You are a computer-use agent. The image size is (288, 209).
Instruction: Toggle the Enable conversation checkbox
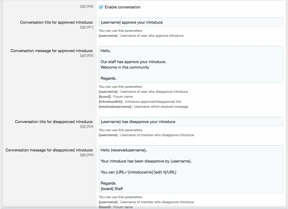pyautogui.click(x=101, y=7)
